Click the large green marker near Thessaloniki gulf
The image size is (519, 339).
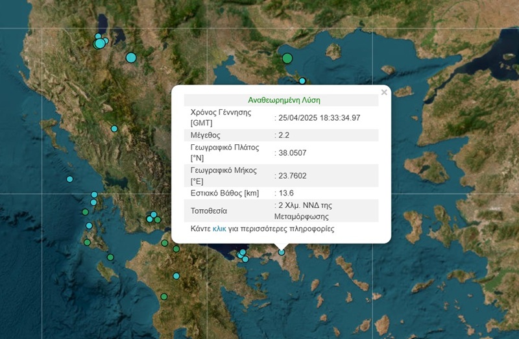287,58
